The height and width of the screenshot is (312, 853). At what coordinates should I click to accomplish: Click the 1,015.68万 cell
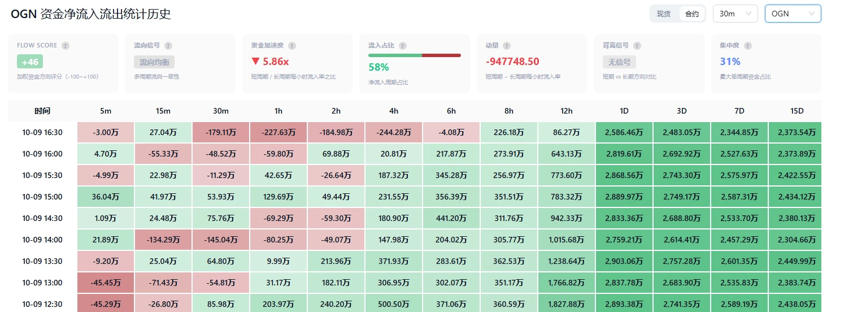[x=567, y=240]
